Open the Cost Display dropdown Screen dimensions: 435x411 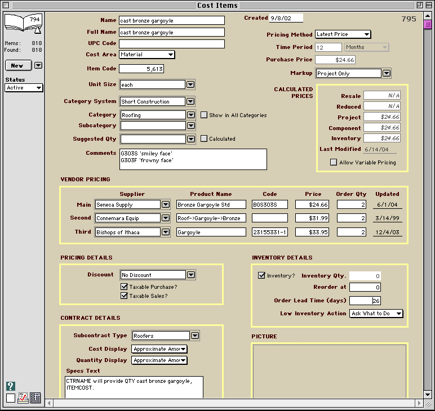(x=159, y=349)
